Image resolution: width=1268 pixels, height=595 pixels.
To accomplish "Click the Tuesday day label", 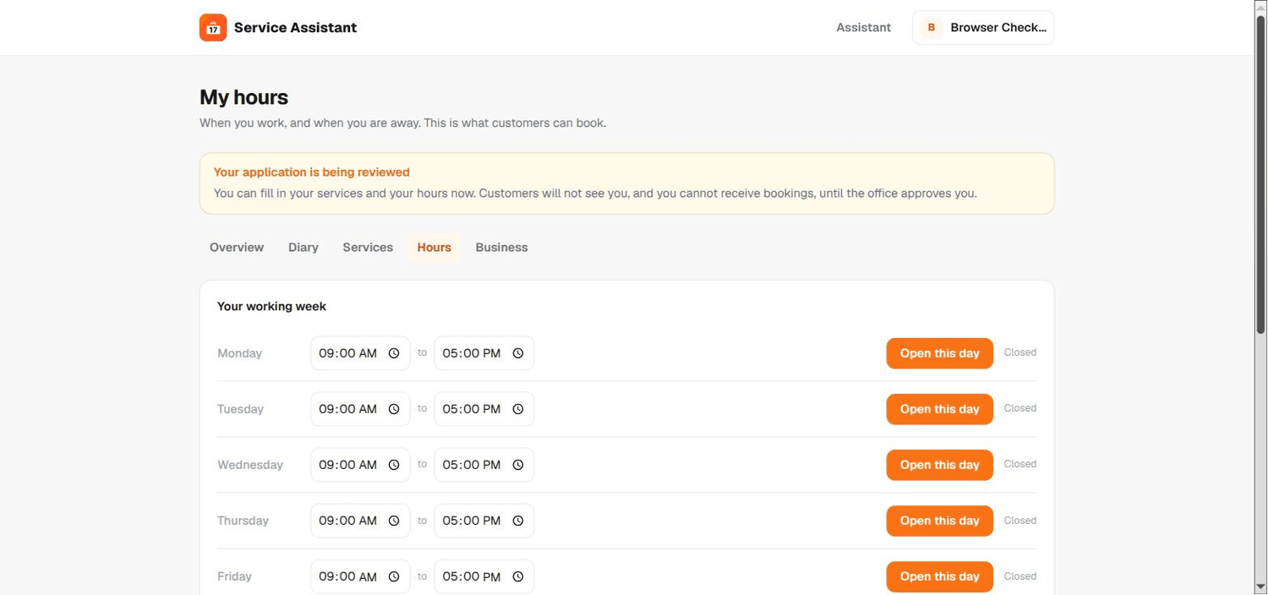I will coord(240,409).
